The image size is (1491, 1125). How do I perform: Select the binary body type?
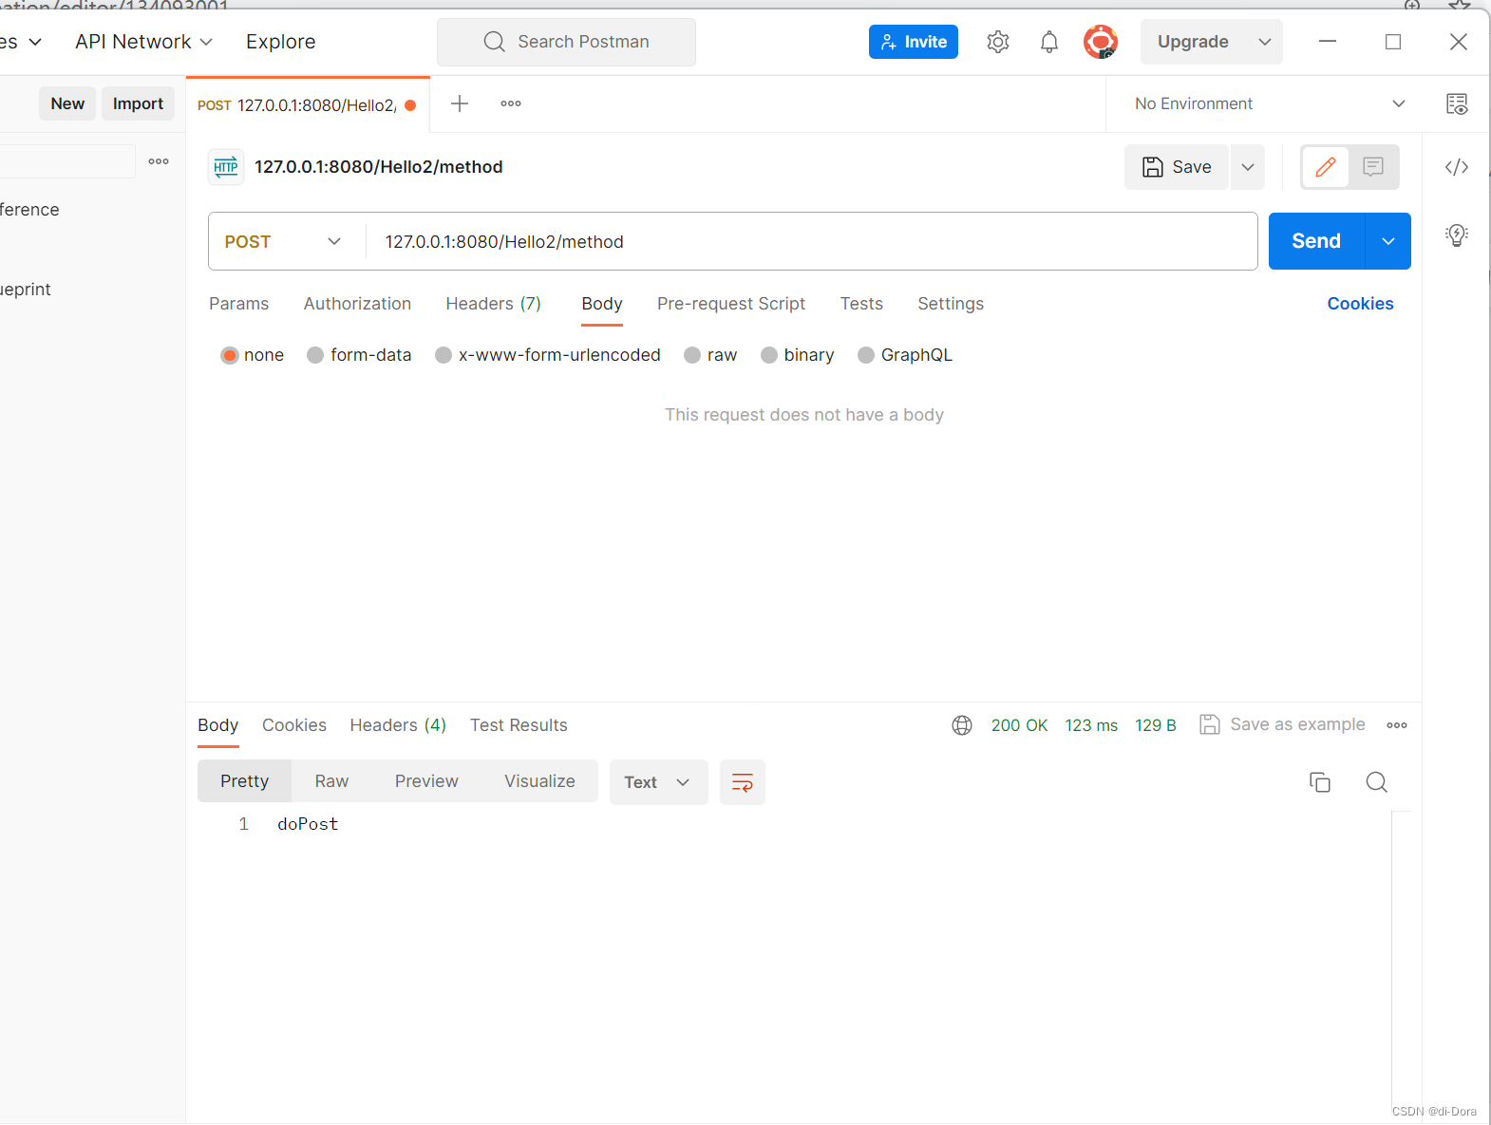(769, 355)
